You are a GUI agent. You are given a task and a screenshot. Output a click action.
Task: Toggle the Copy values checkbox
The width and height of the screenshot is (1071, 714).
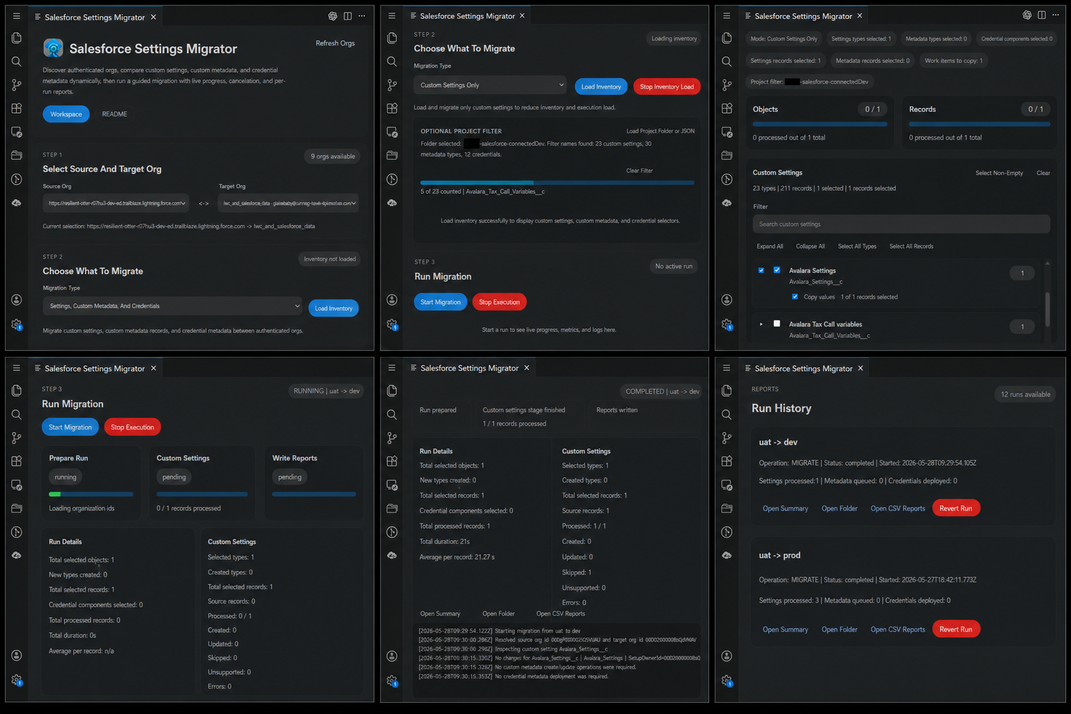[x=795, y=296]
